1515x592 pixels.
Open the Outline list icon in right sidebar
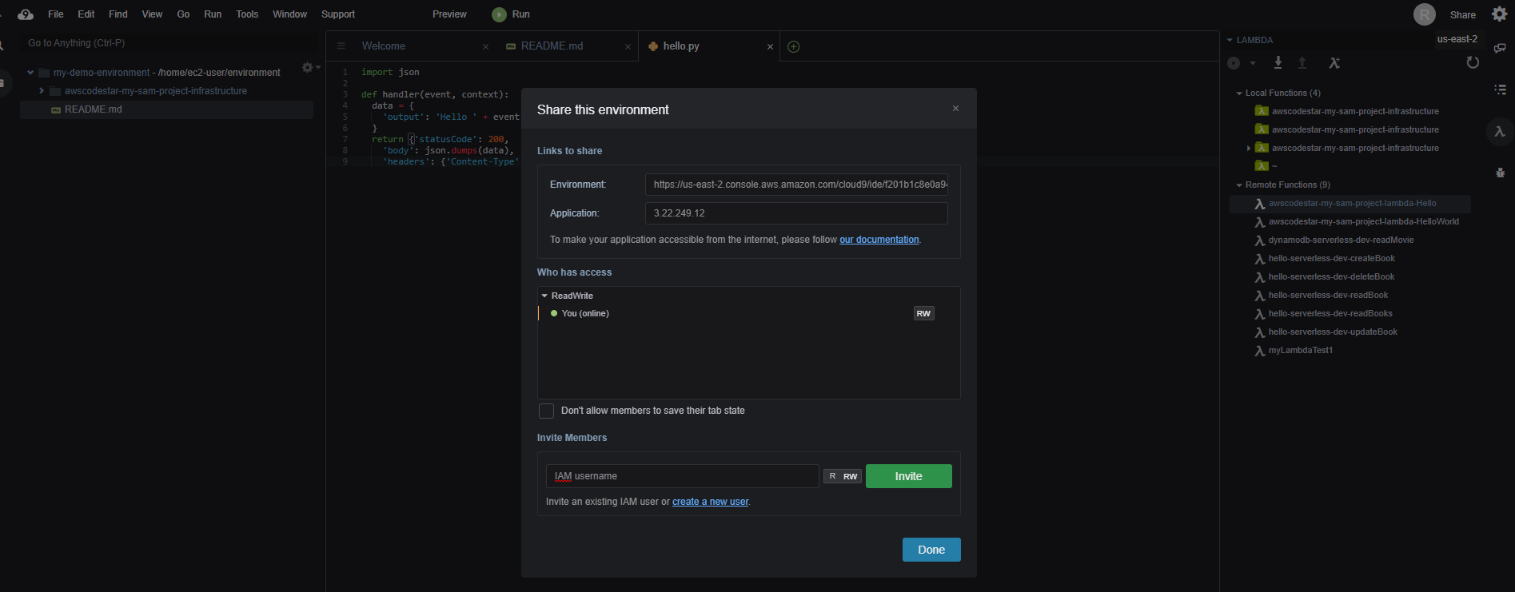point(1500,89)
